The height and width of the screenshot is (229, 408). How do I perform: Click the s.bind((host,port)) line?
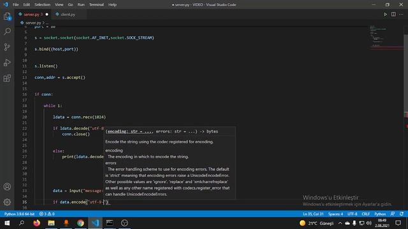[56, 49]
